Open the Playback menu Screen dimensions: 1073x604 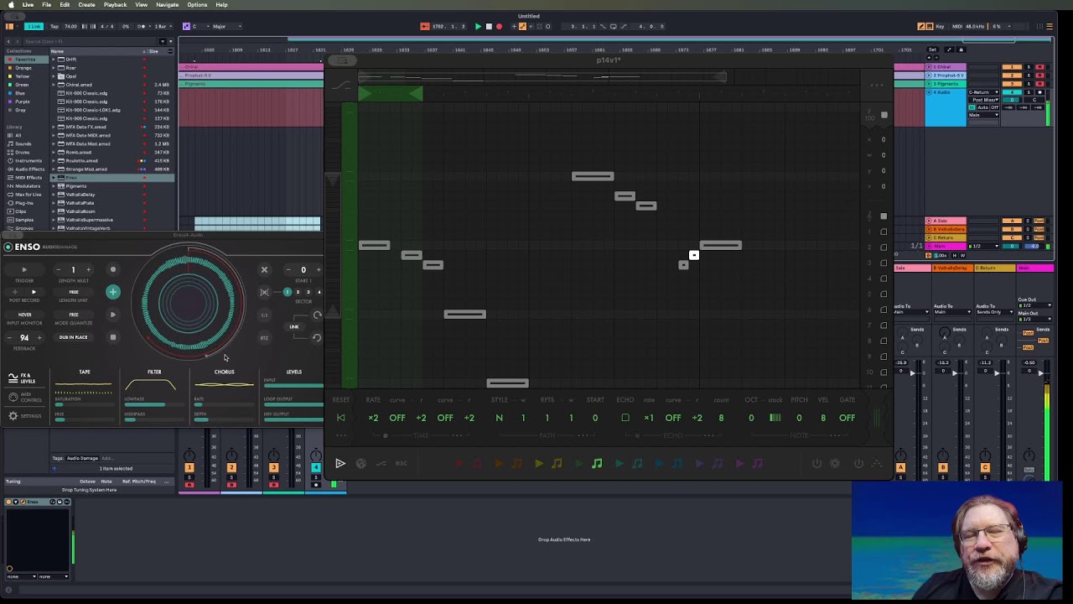(115, 5)
